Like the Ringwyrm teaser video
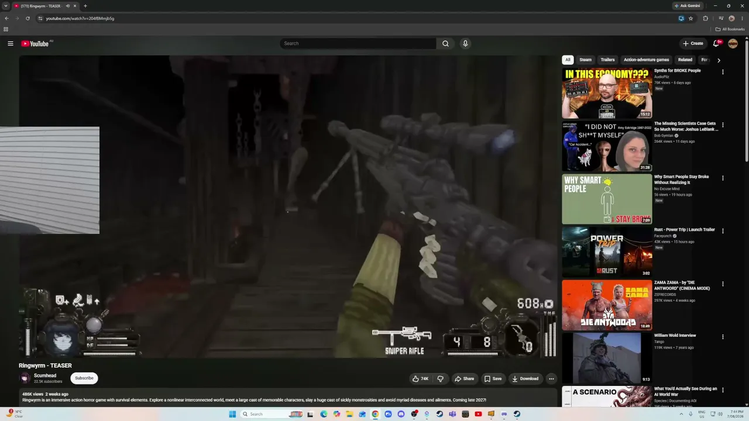Viewport: 749px width, 421px height. 421,378
